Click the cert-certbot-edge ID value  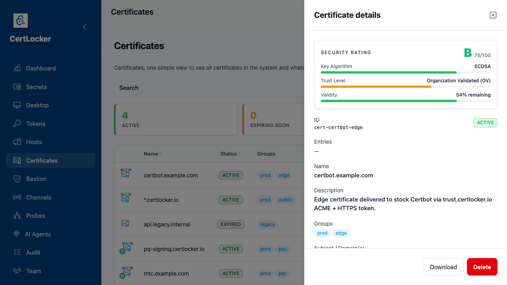(338, 127)
